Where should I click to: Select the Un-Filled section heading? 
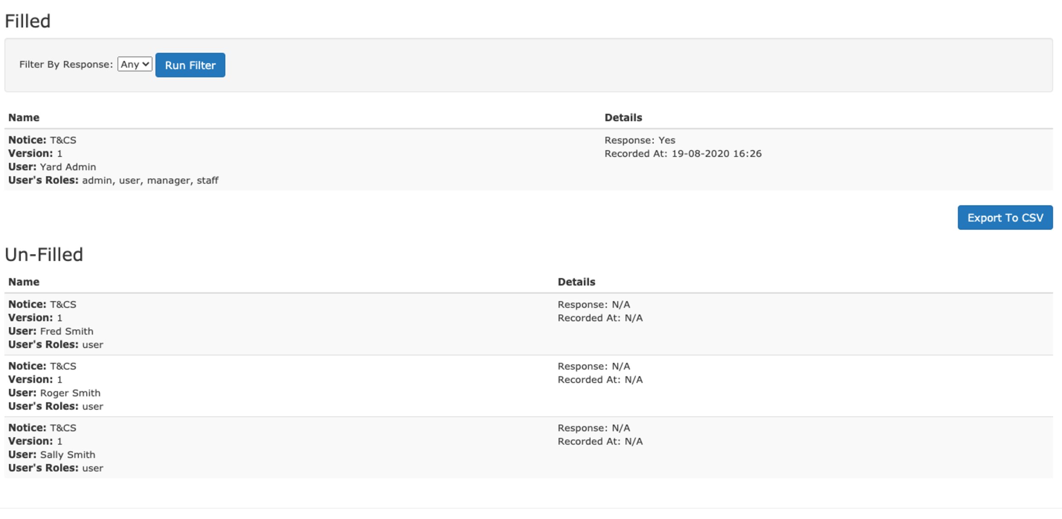[44, 254]
